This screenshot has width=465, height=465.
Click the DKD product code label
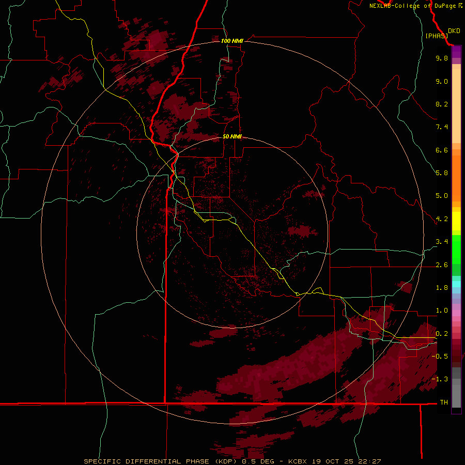pos(454,31)
